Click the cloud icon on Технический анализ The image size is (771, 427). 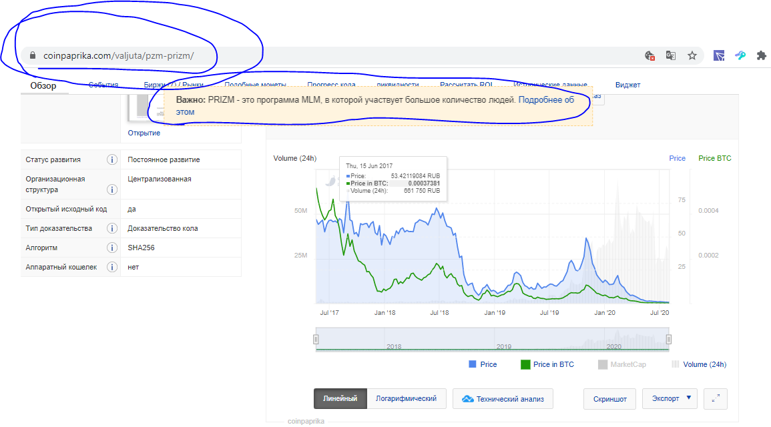tap(468, 399)
